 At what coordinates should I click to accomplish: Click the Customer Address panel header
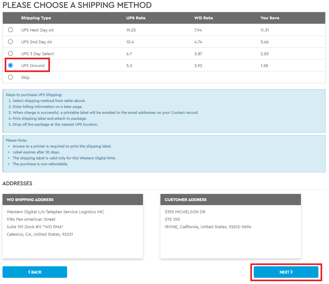(x=185, y=200)
